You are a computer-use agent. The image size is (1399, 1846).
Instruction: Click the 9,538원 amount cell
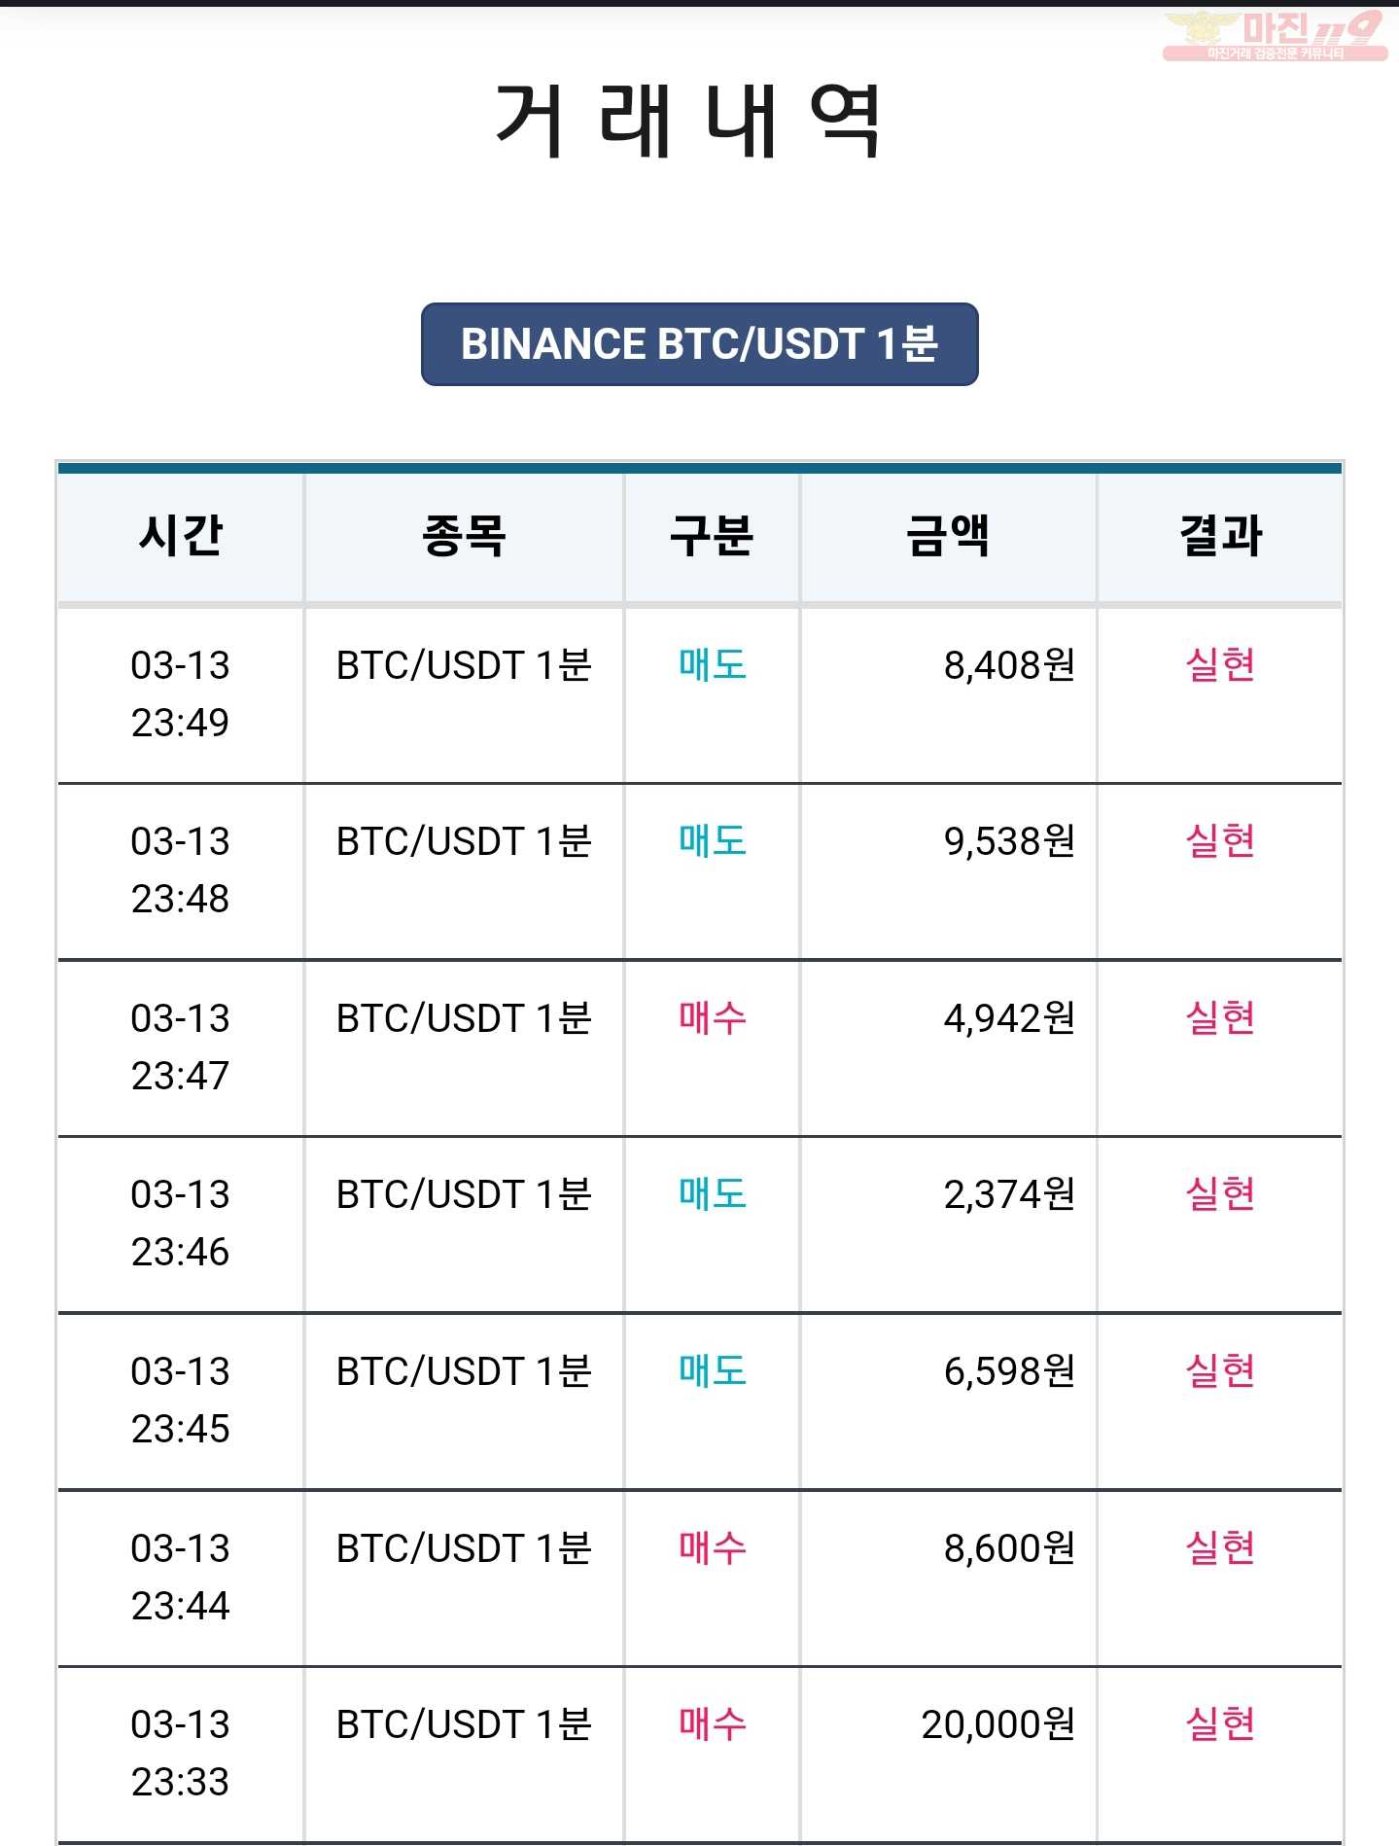[948, 871]
